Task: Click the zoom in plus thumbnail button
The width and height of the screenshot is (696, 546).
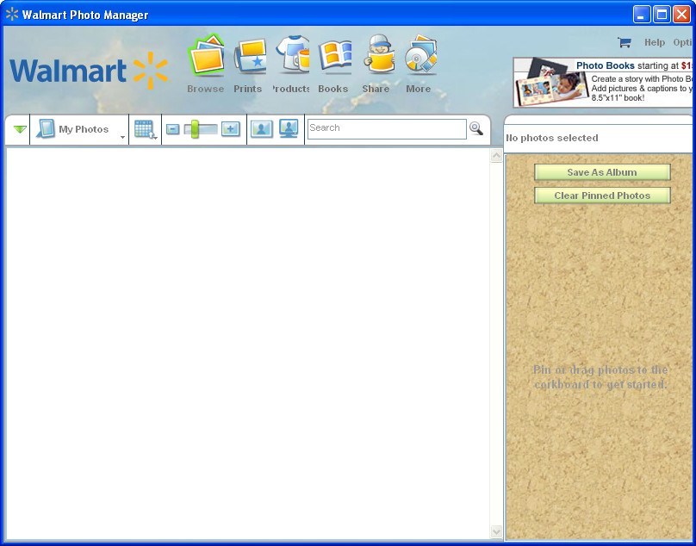Action: tap(230, 129)
